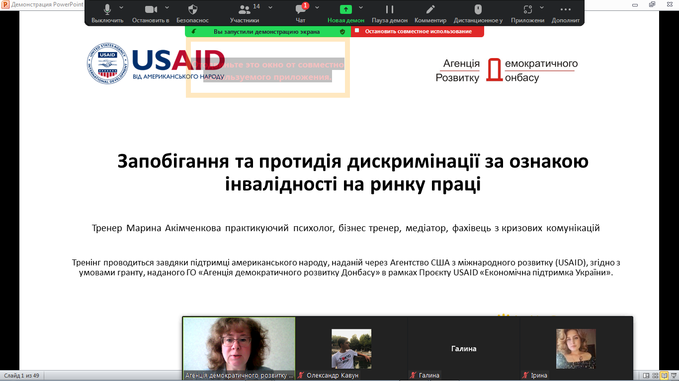The width and height of the screenshot is (679, 381).
Task: Start Slide Show icon in status bar
Action: pyautogui.click(x=673, y=376)
